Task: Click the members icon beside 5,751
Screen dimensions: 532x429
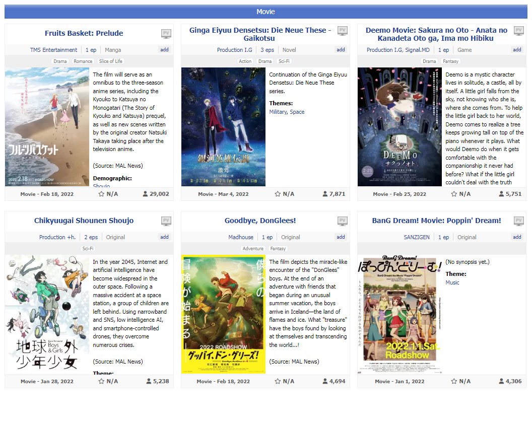Action: (501, 194)
